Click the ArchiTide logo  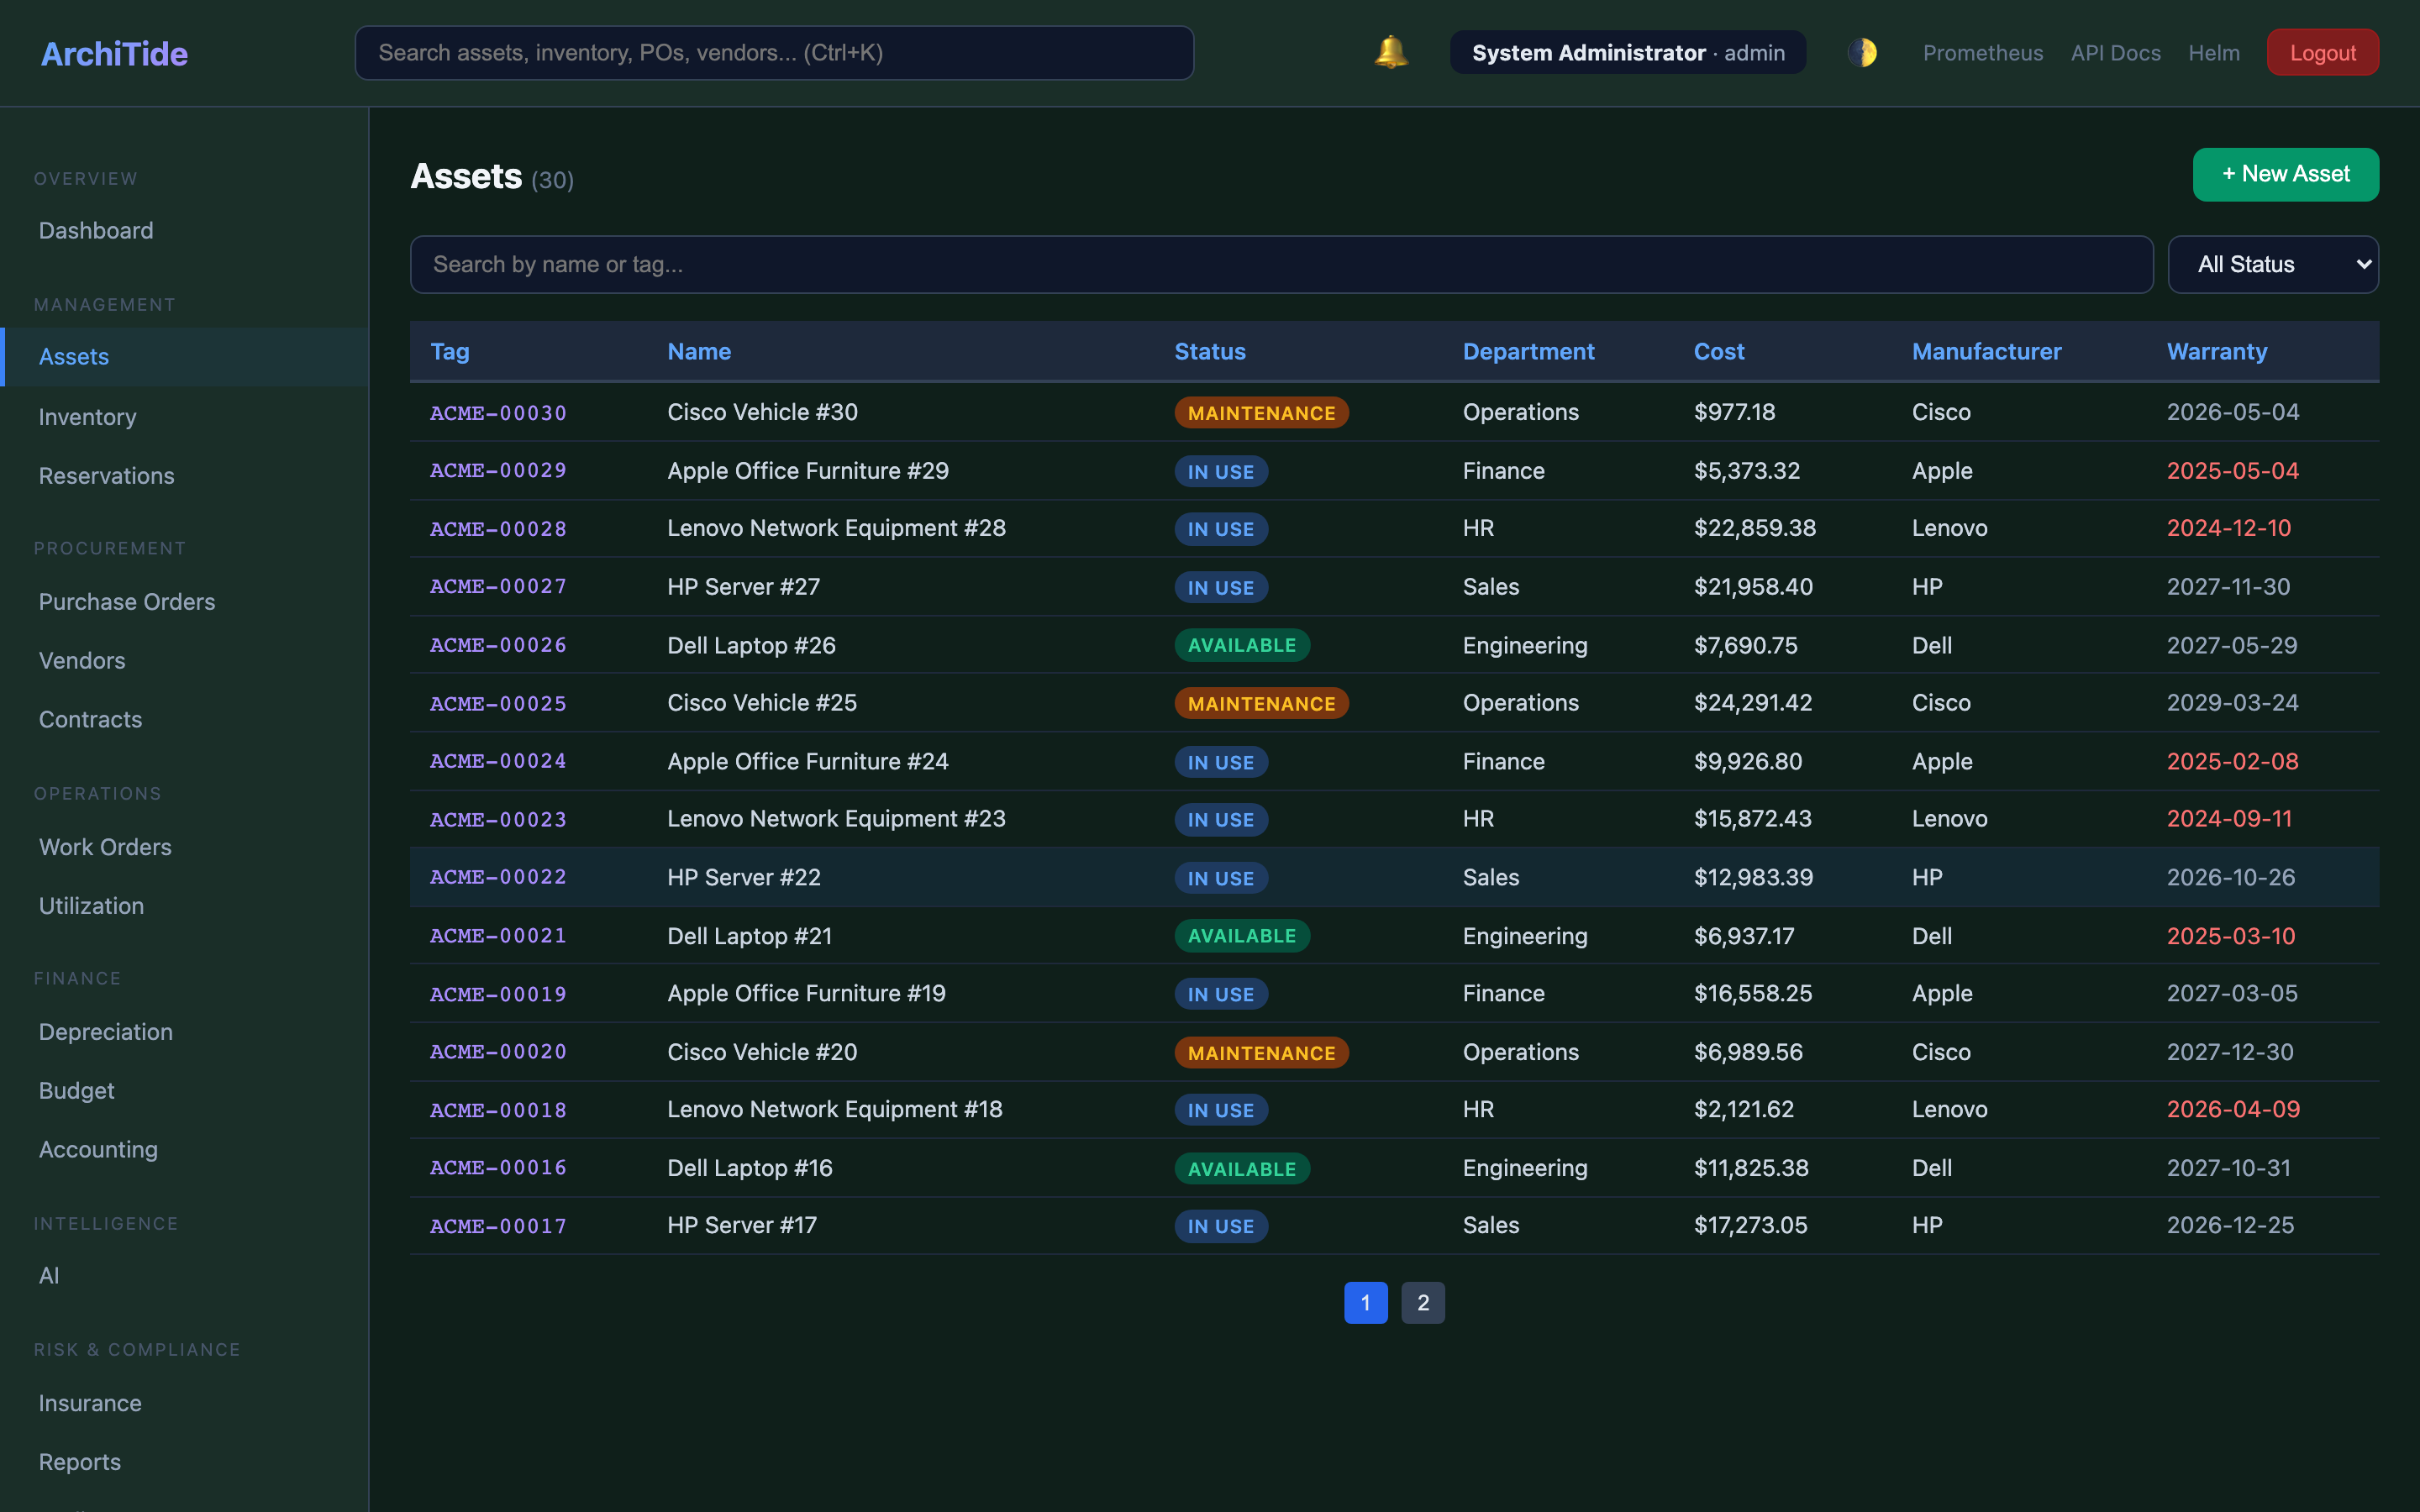point(113,53)
